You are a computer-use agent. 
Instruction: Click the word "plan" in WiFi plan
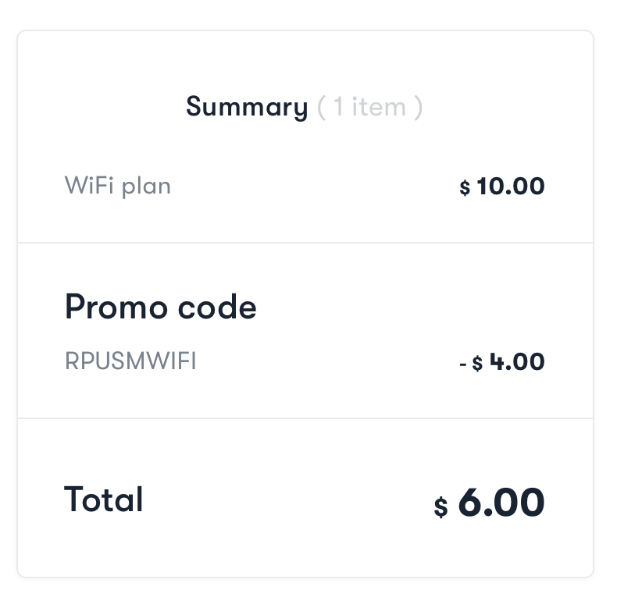click(146, 188)
